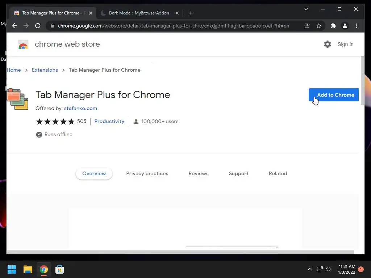Click the Sign in link
Image resolution: width=371 pixels, height=278 pixels.
[345, 44]
